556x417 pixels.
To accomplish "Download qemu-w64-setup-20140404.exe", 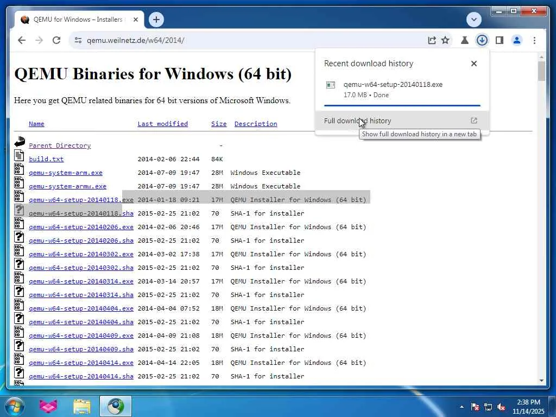I will pos(81,308).
